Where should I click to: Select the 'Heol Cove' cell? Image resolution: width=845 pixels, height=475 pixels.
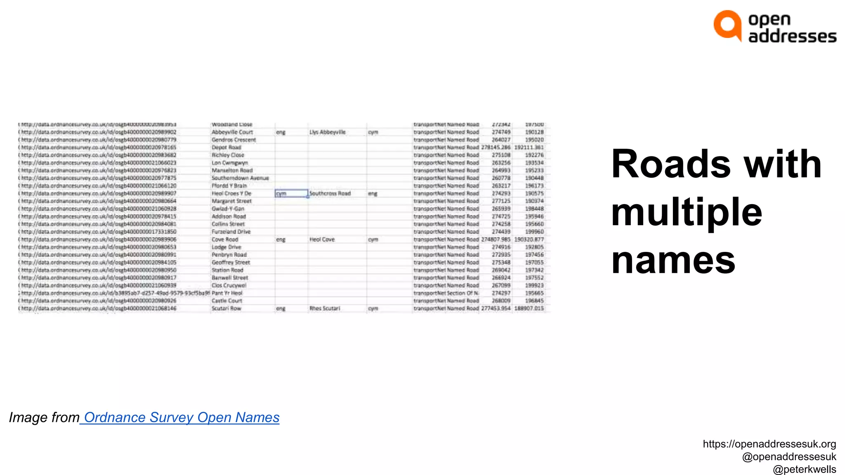click(322, 240)
